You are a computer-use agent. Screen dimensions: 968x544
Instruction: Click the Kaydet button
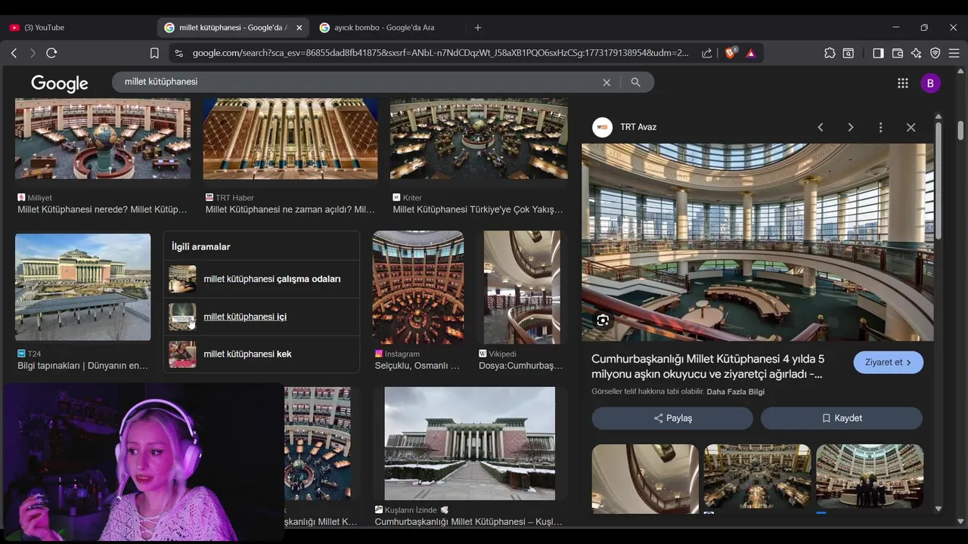pos(842,418)
